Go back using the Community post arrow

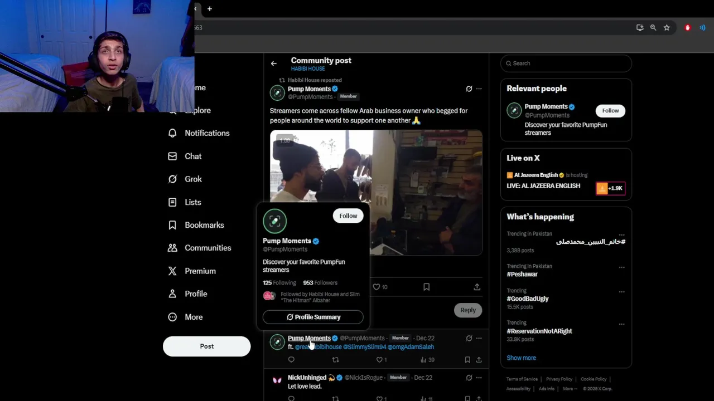(273, 63)
